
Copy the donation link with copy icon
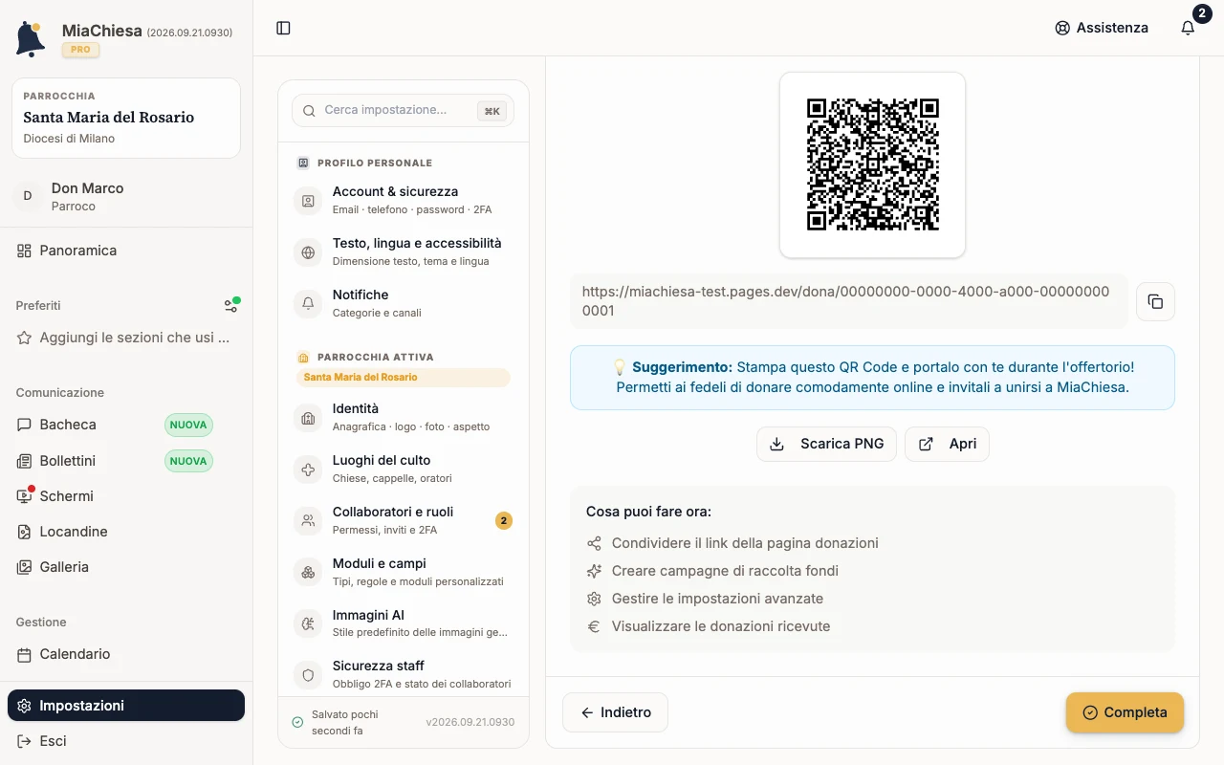(x=1155, y=301)
